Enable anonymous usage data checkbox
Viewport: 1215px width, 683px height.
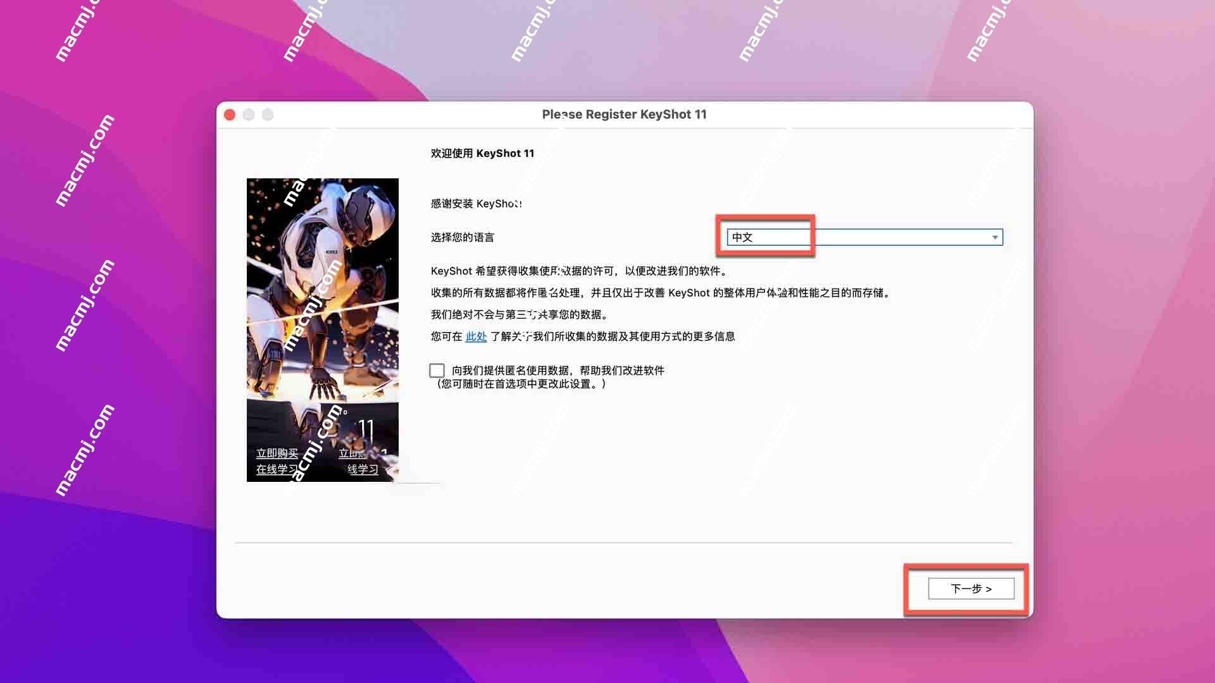(437, 371)
